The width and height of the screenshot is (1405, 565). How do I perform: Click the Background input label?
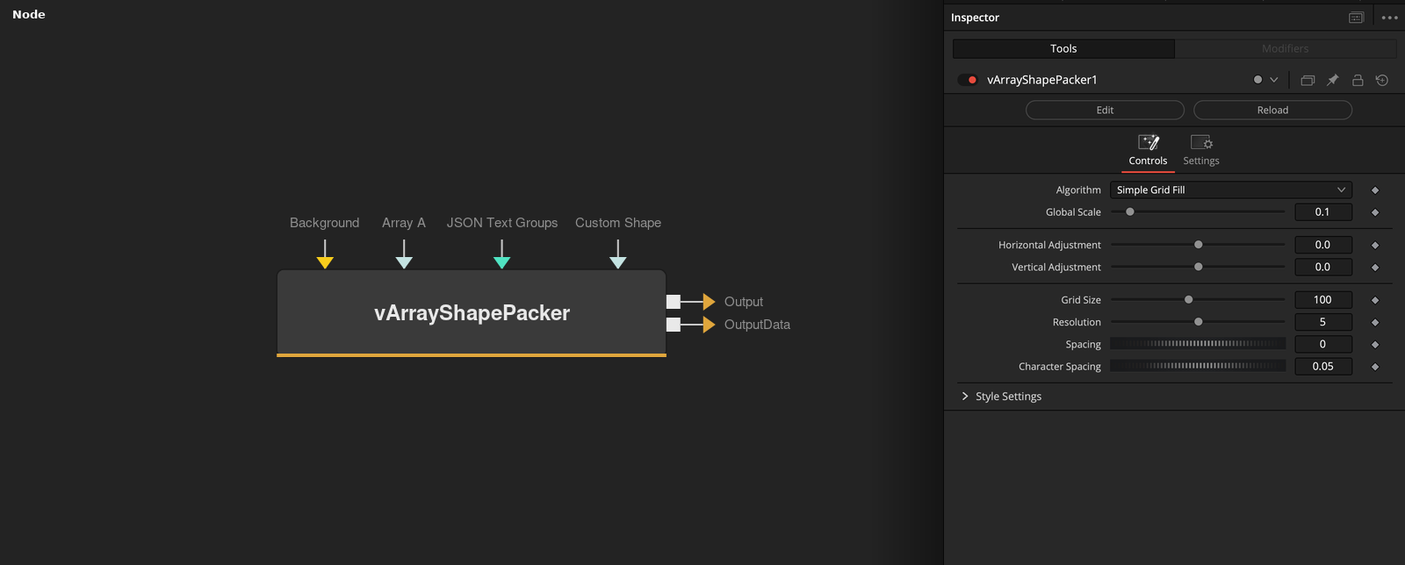pos(325,223)
